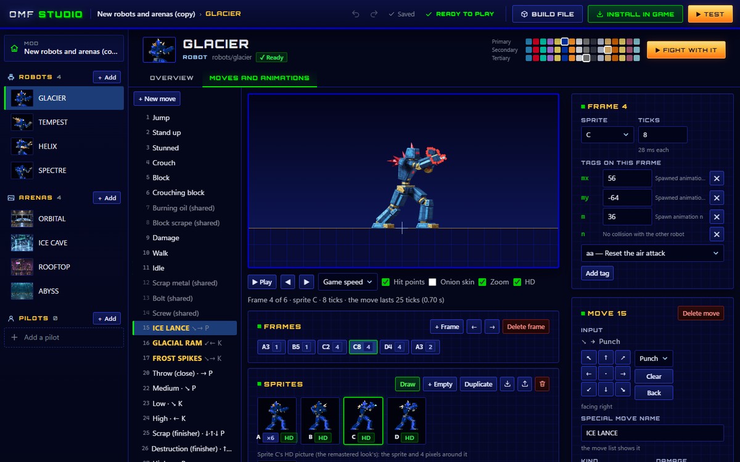
Task: Add a robot with the Robots + Add button
Action: (107, 78)
